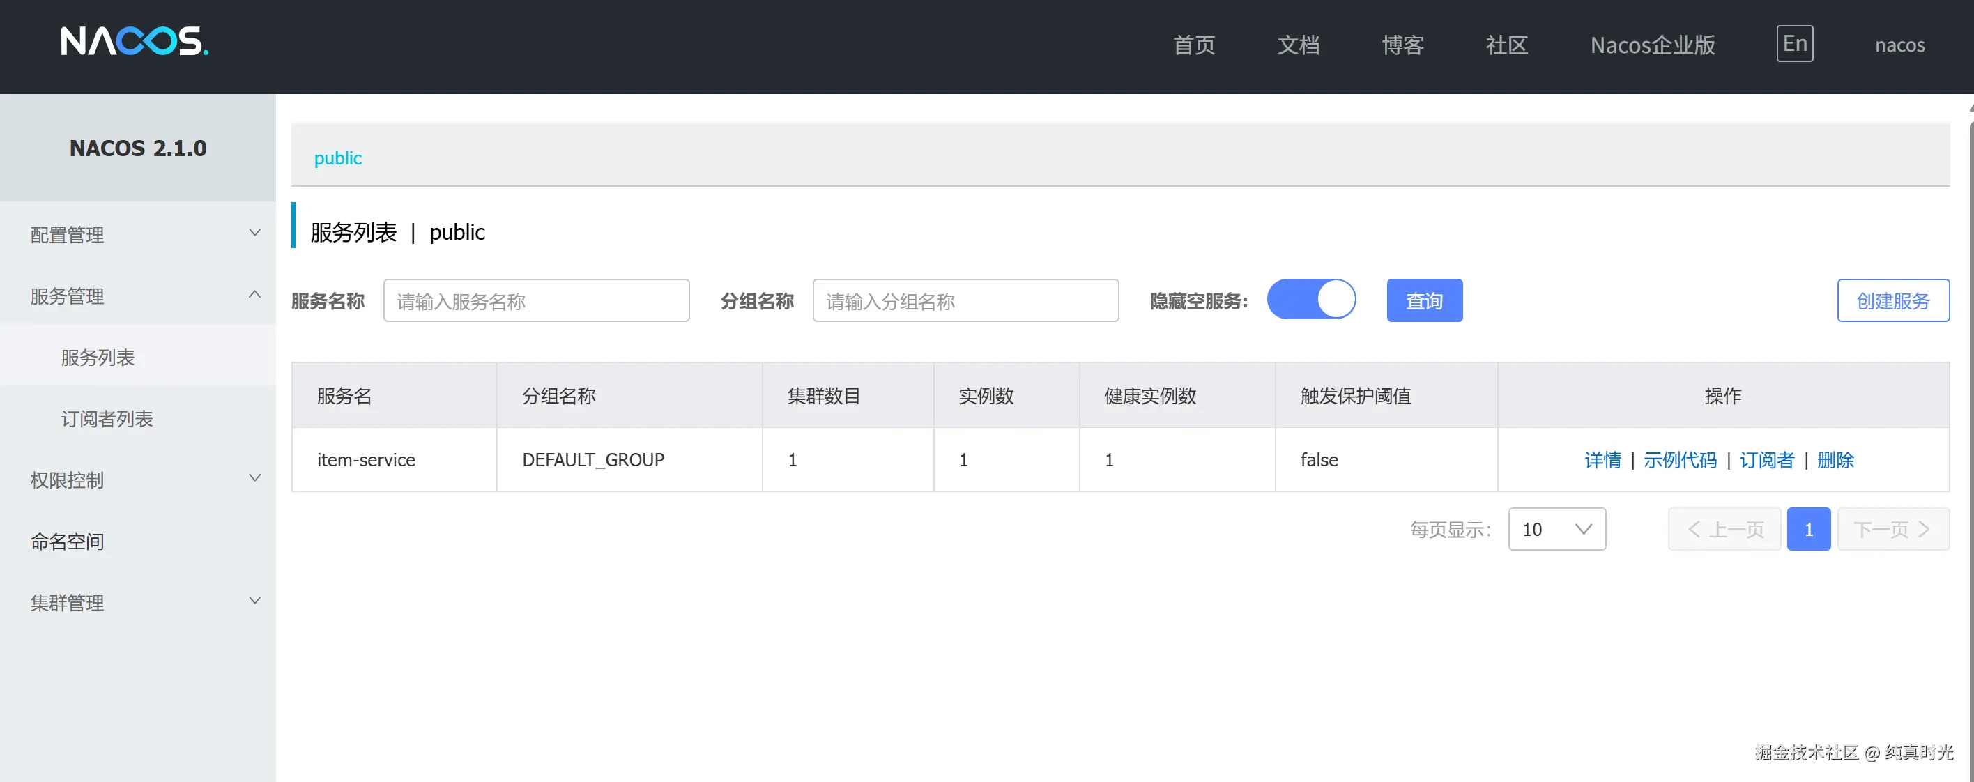
Task: Click the 查询 search button
Action: (1424, 300)
